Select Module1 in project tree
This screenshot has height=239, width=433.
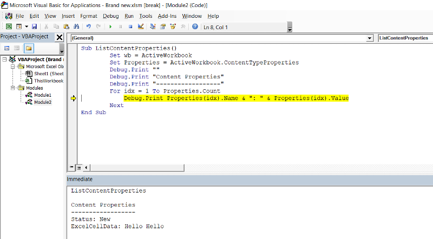(x=43, y=95)
